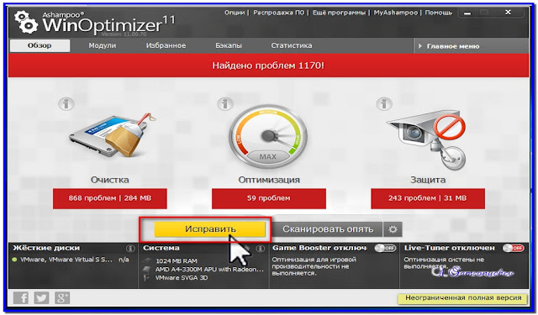Toggle the Game Booster switch
Viewport: 538px width, 315px height.
click(385, 248)
